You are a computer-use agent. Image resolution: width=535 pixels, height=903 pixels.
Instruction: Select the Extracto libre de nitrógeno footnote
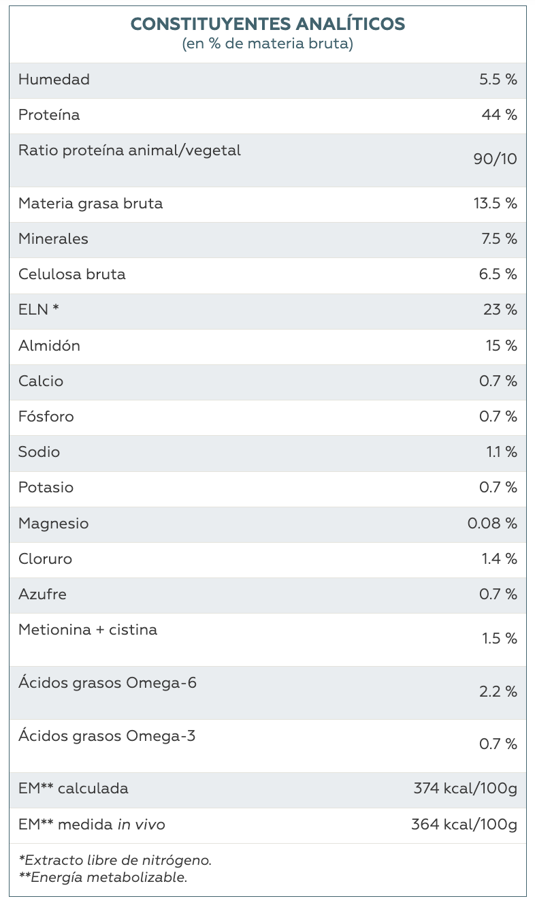(x=115, y=861)
